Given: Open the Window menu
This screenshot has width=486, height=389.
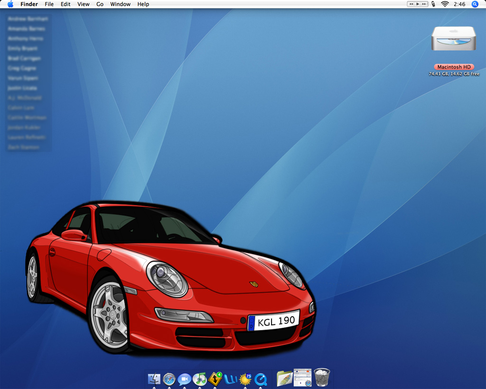Looking at the screenshot, I should (x=120, y=4).
